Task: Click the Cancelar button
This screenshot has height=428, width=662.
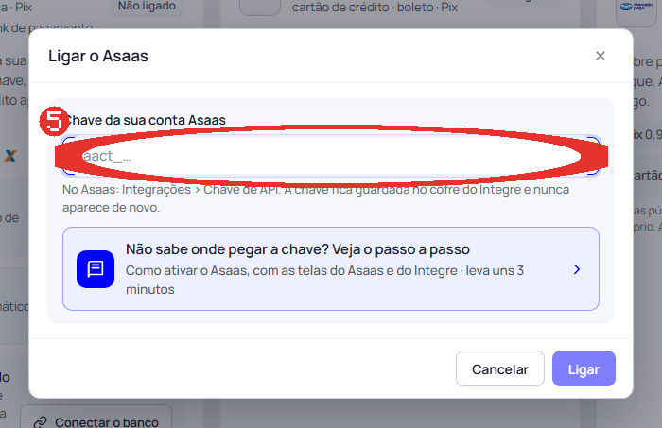Action: (x=500, y=368)
